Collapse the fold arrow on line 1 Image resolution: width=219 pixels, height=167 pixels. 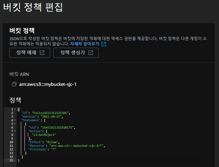(x=15, y=109)
